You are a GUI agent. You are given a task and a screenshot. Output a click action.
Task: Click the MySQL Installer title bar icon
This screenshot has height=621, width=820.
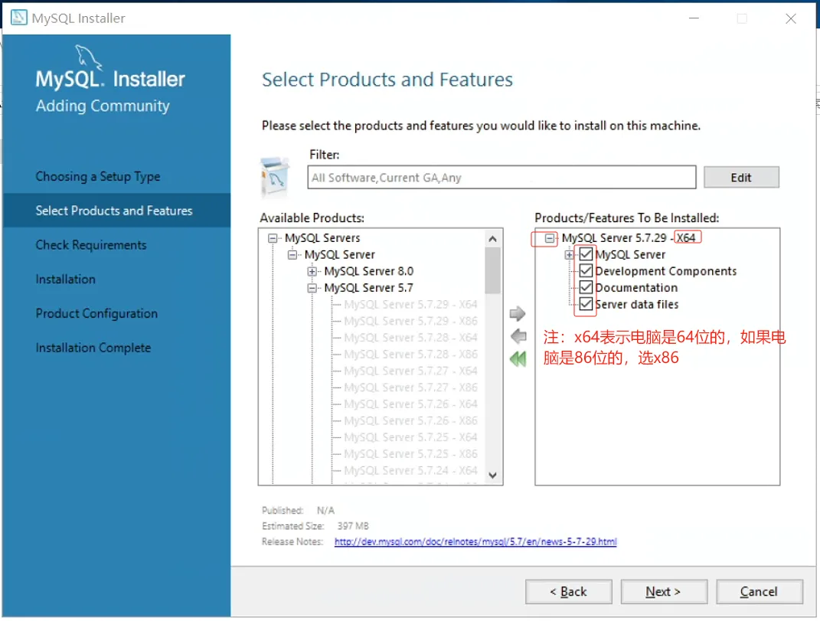[x=19, y=18]
